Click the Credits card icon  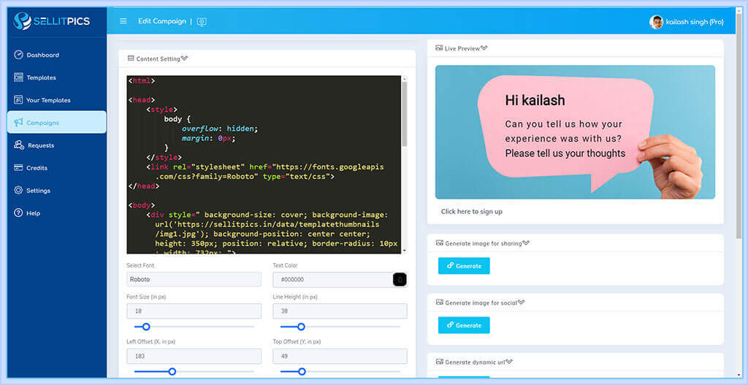[19, 168]
